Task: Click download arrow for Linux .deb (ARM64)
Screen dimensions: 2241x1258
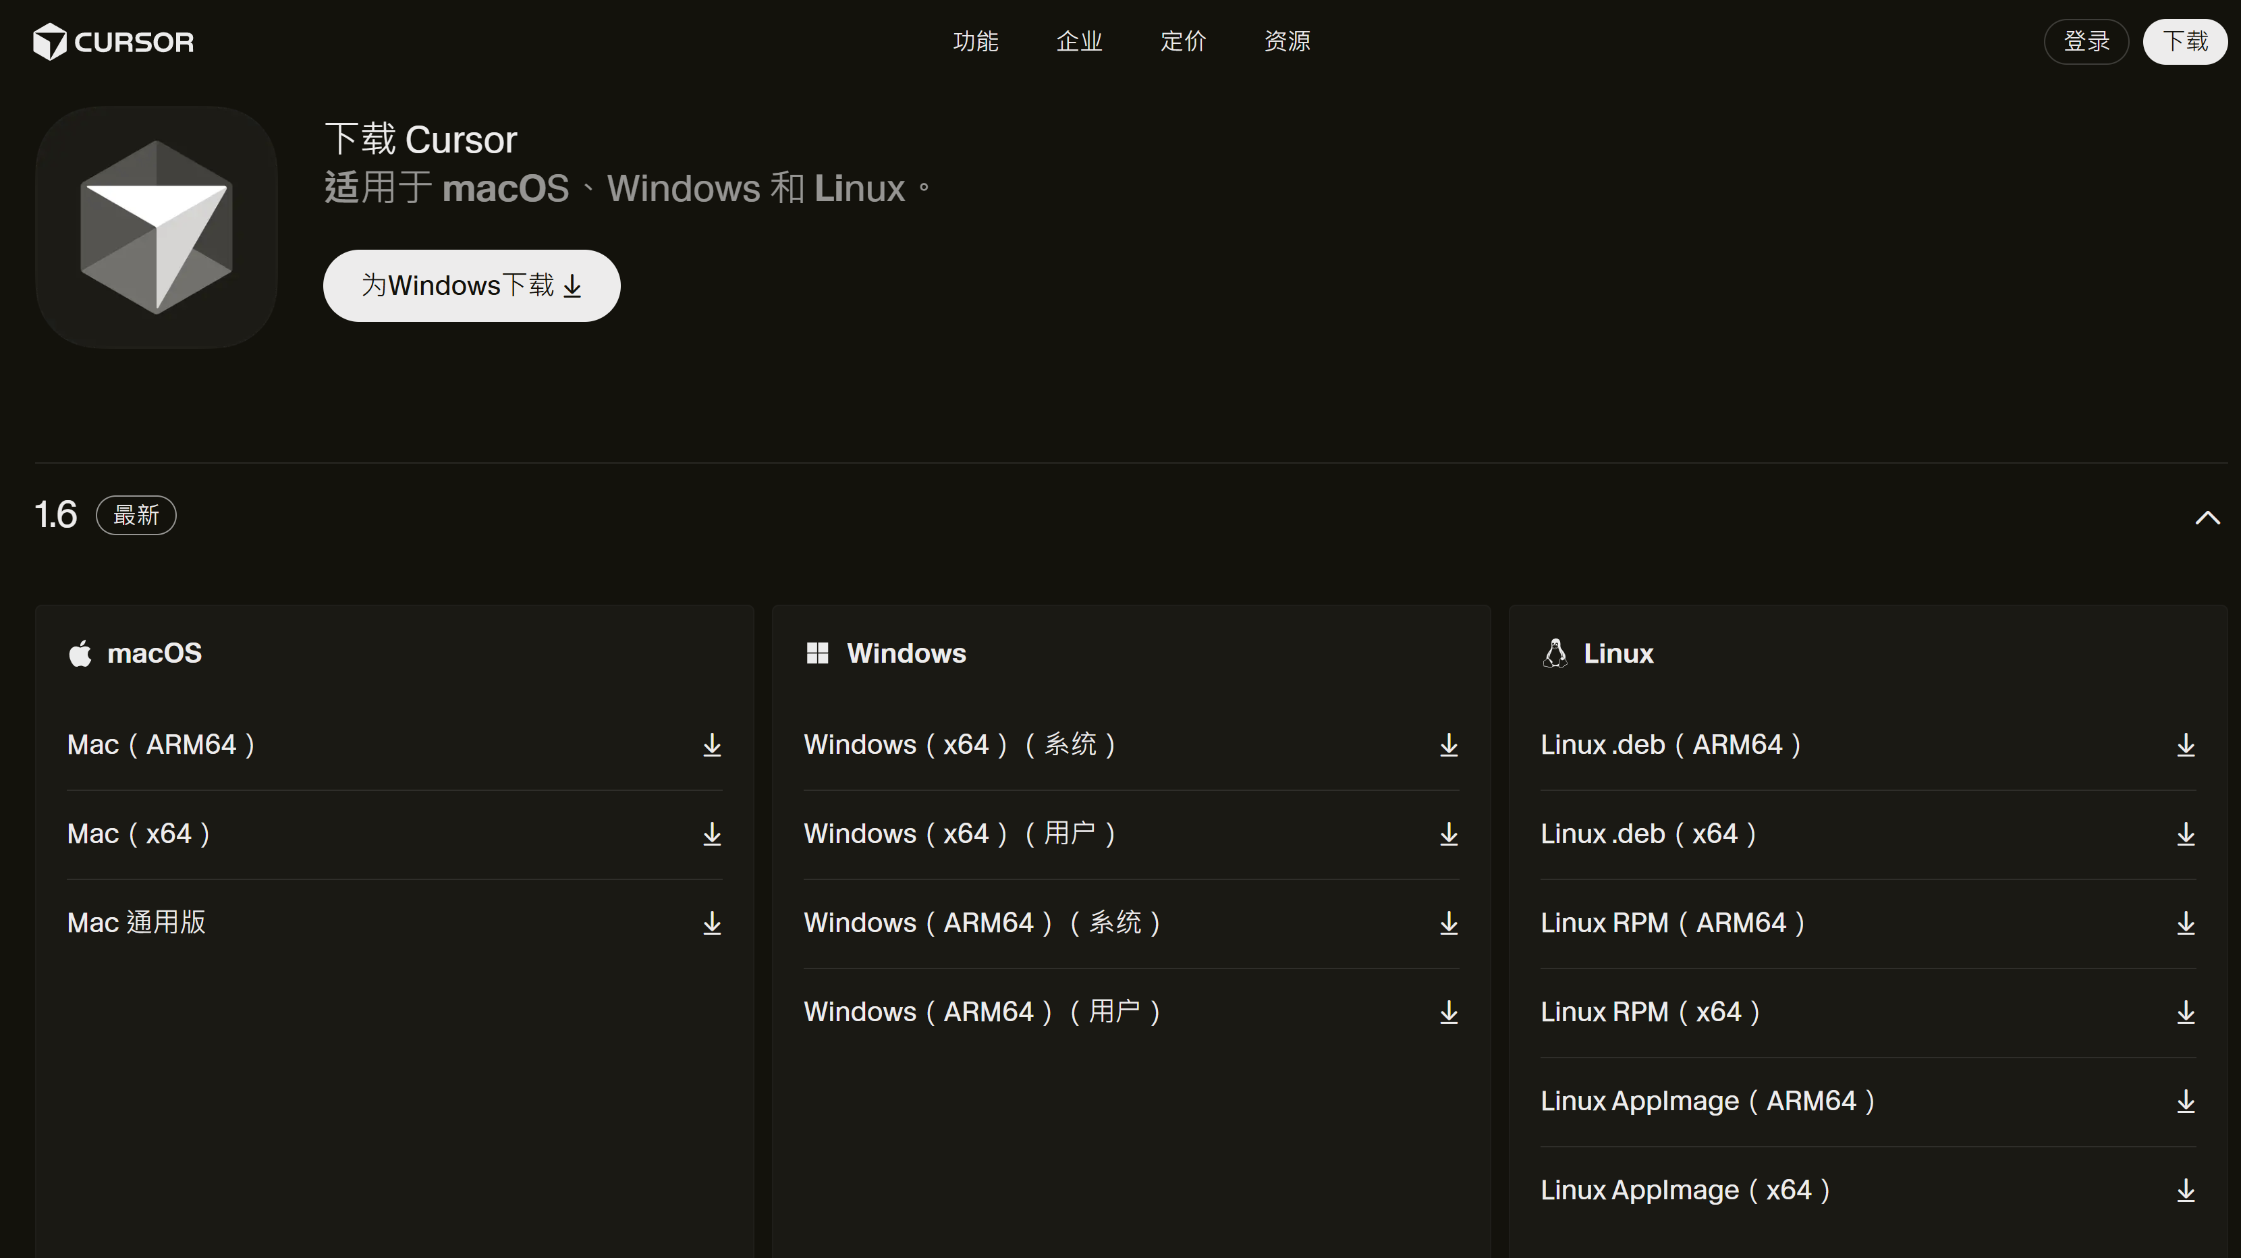Action: coord(2185,746)
